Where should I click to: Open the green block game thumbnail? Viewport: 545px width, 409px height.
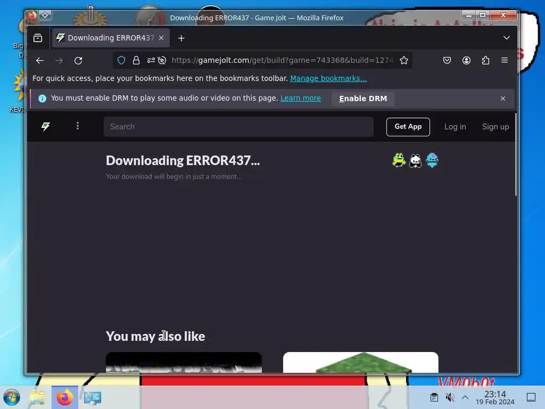tap(361, 362)
